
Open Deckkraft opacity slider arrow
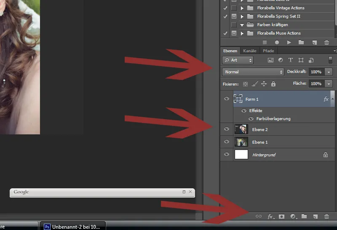tap(329, 72)
